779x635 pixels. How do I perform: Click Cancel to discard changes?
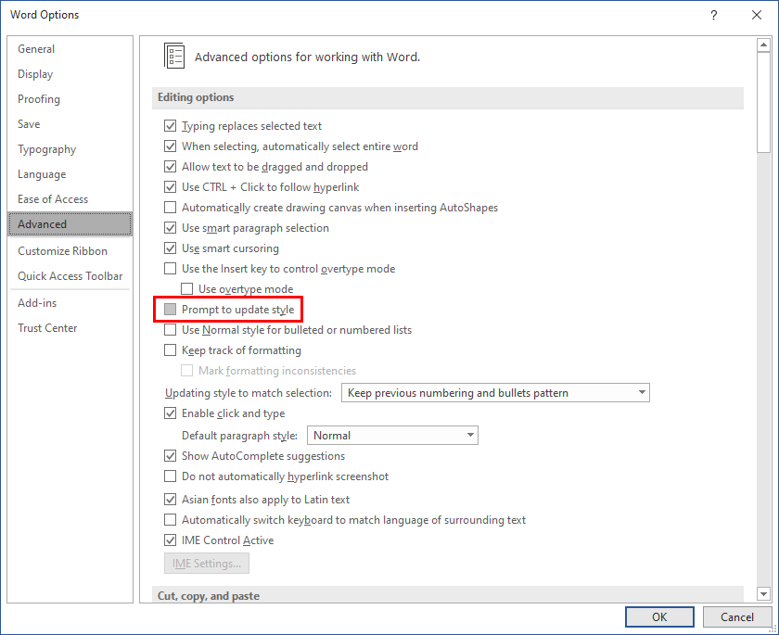(736, 616)
